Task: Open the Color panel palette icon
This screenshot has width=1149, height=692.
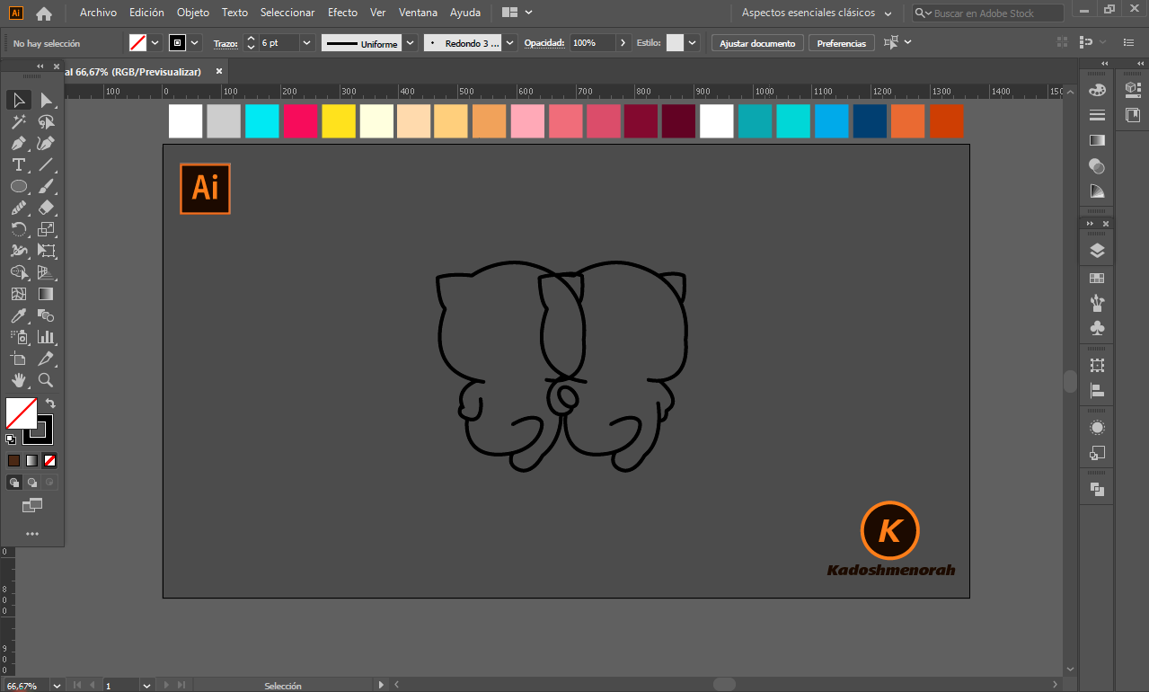Action: click(x=1097, y=90)
